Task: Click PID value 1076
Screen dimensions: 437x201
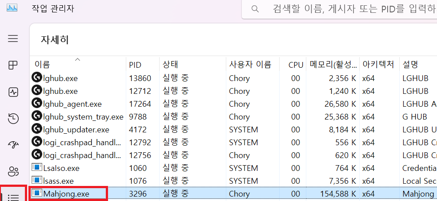Action: 138,181
